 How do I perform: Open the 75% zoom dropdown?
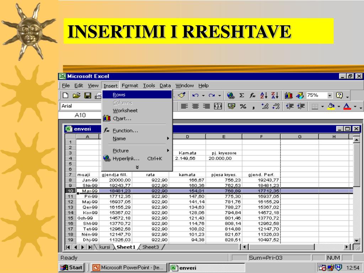pos(330,95)
